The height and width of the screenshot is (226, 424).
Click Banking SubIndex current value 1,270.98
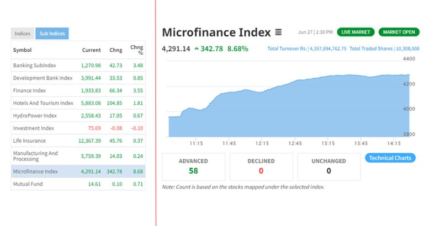[x=91, y=66]
